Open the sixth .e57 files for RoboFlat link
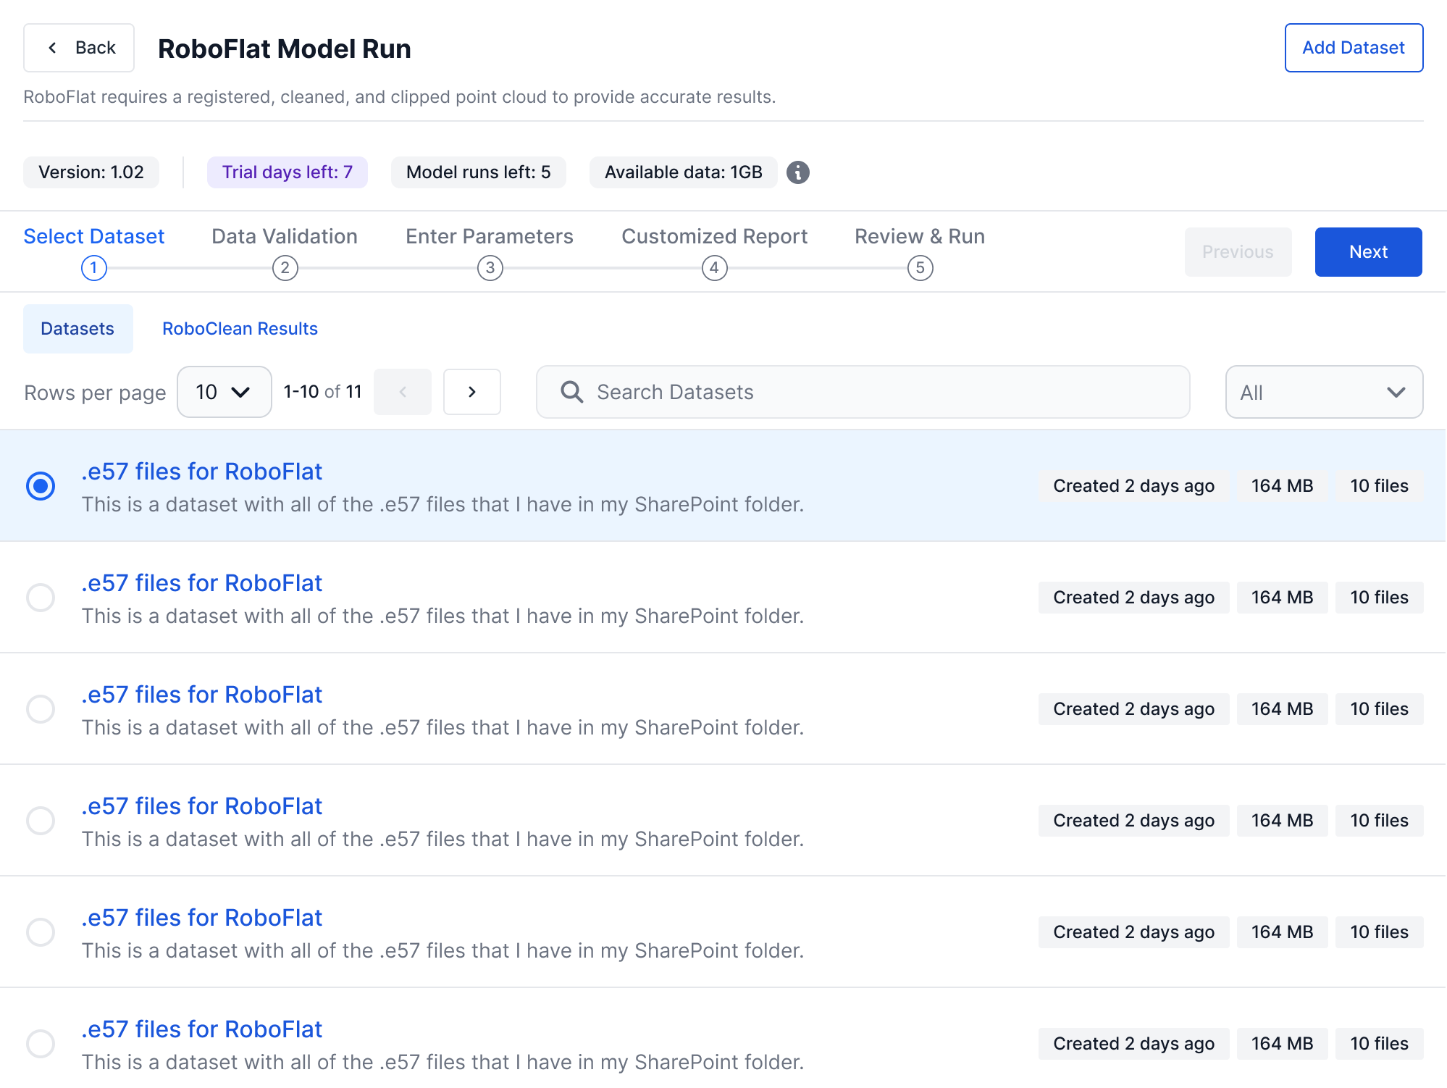The height and width of the screenshot is (1088, 1447). 202,1029
